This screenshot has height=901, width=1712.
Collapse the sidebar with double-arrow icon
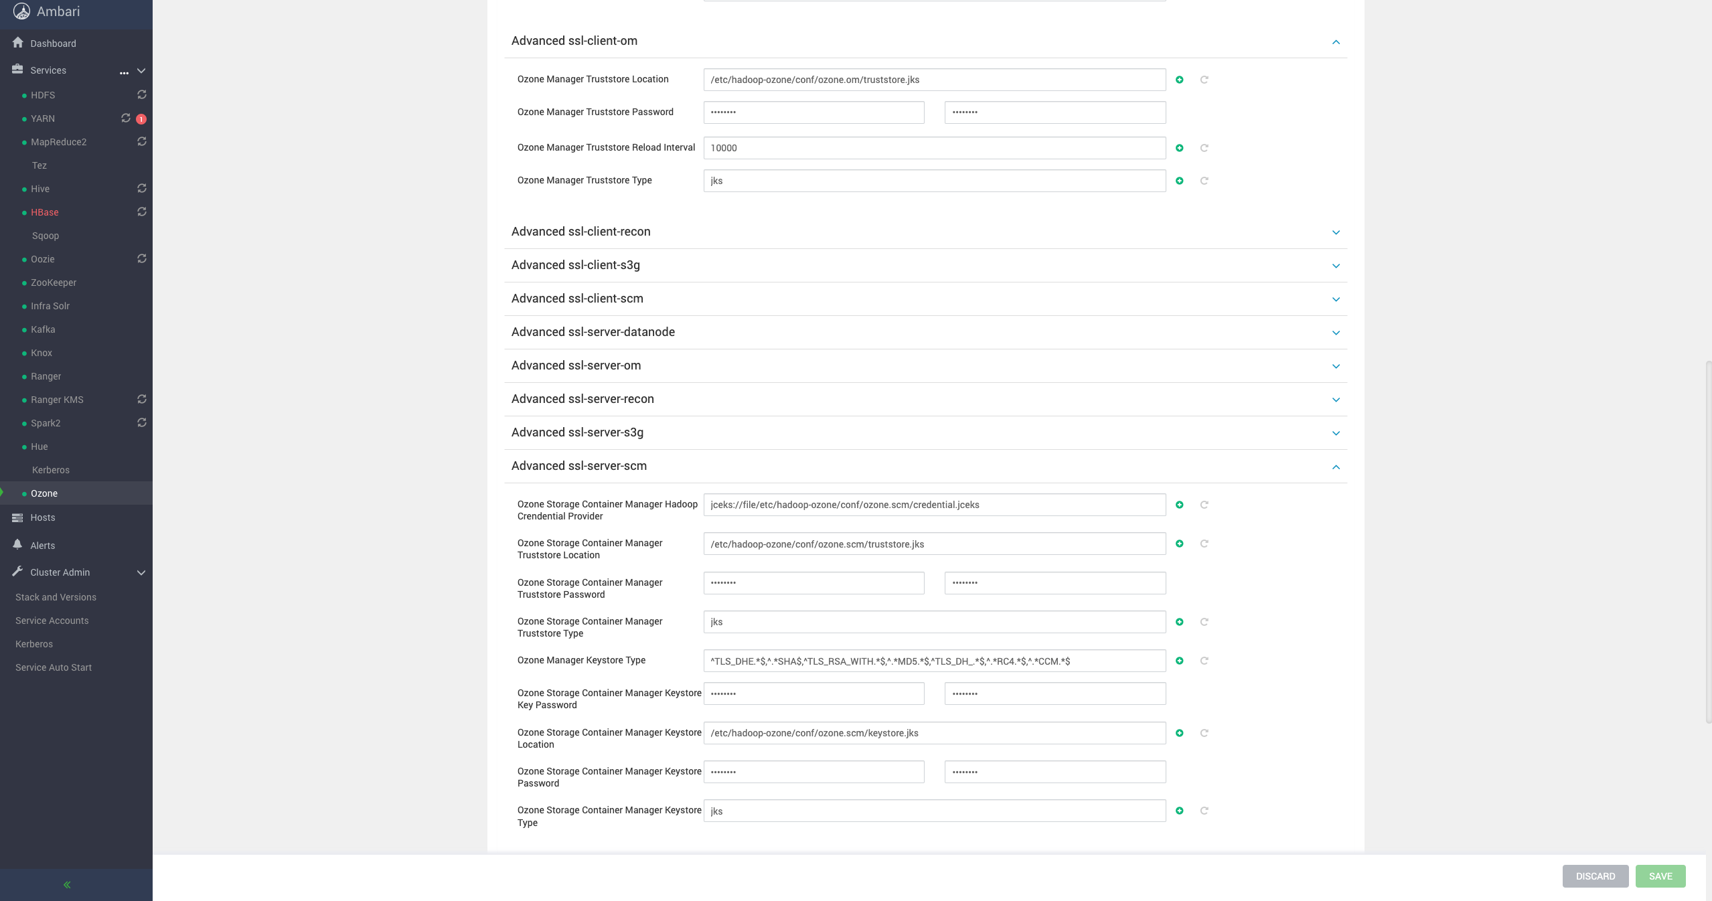(x=67, y=885)
